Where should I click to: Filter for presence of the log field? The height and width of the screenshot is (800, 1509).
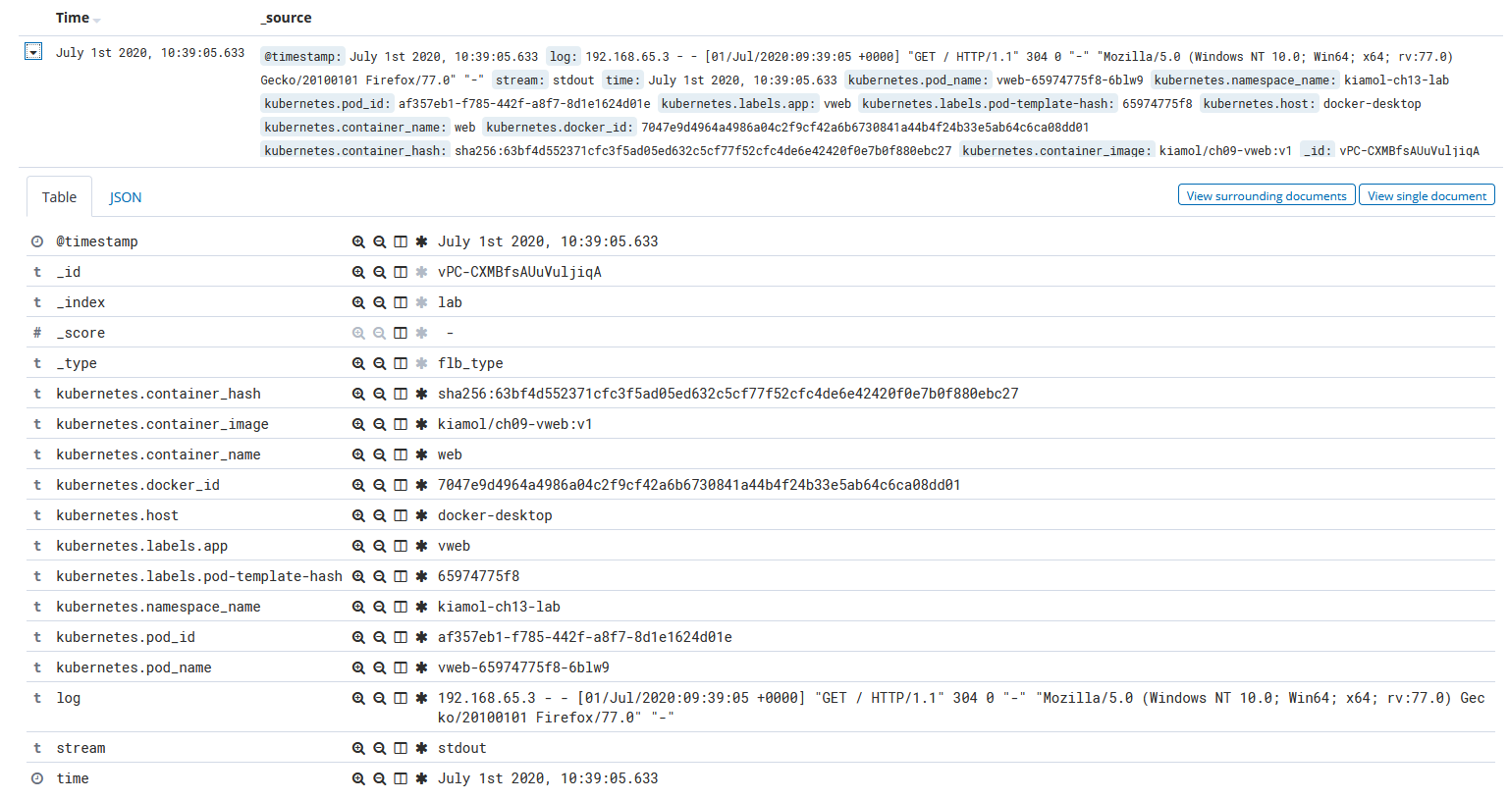pos(420,698)
